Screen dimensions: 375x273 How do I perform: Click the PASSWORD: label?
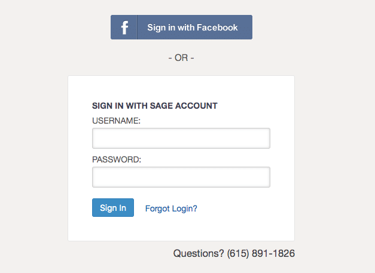point(117,159)
